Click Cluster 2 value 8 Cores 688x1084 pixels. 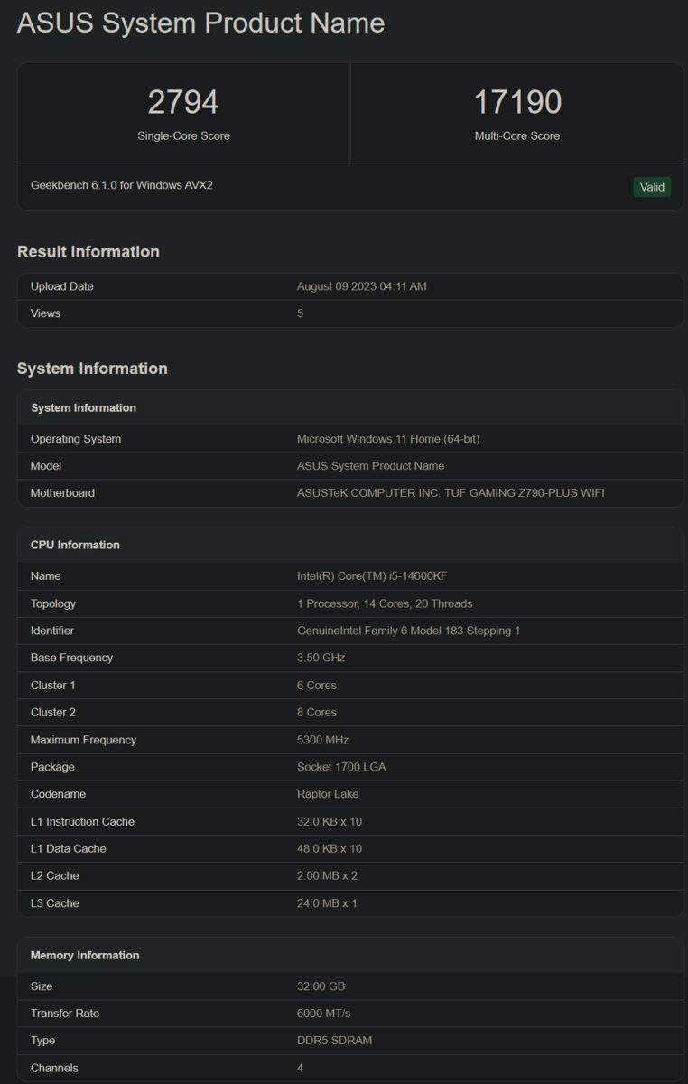317,712
